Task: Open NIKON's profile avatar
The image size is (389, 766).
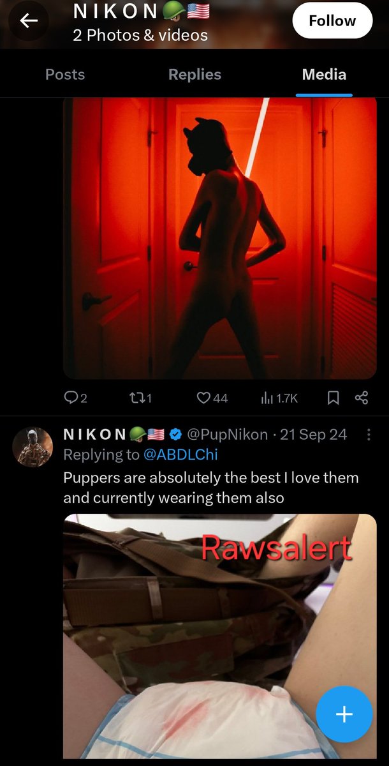Action: [33, 447]
